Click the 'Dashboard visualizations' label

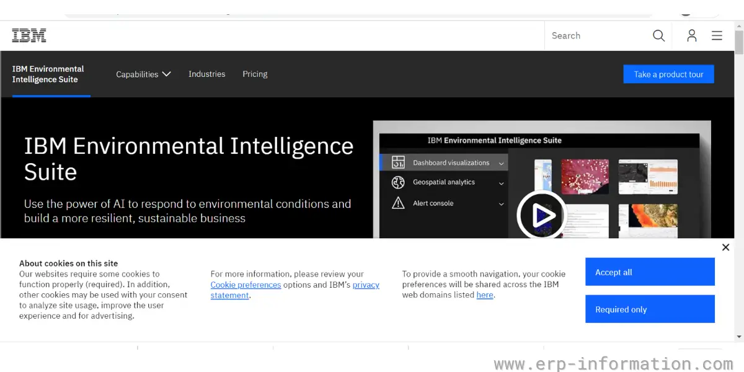point(451,163)
